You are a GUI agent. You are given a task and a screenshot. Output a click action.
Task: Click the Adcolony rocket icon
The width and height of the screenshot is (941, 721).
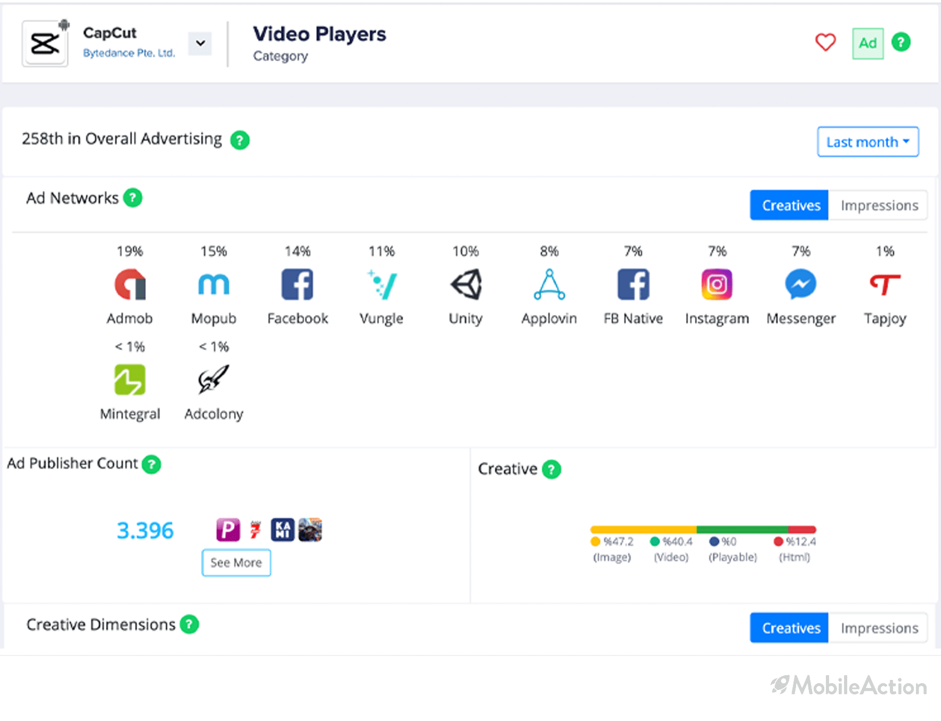(214, 379)
